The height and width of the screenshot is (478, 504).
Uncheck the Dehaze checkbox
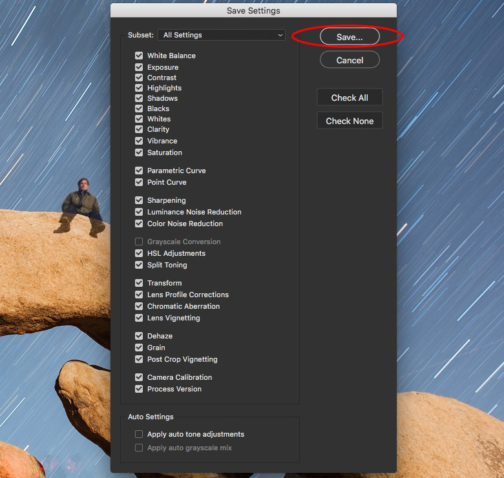pyautogui.click(x=139, y=336)
